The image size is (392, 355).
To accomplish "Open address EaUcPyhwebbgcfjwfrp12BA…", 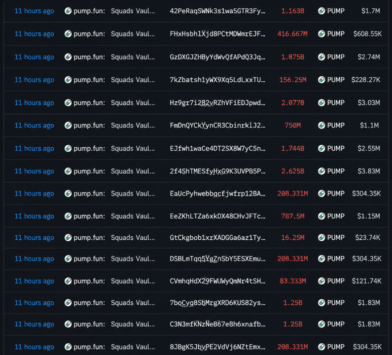I will coord(217,194).
